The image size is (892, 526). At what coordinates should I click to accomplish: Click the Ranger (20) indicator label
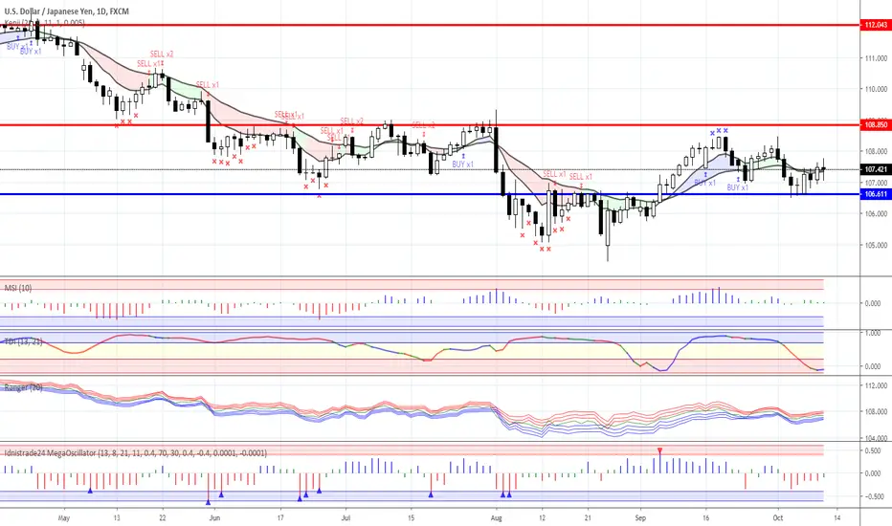[23, 387]
